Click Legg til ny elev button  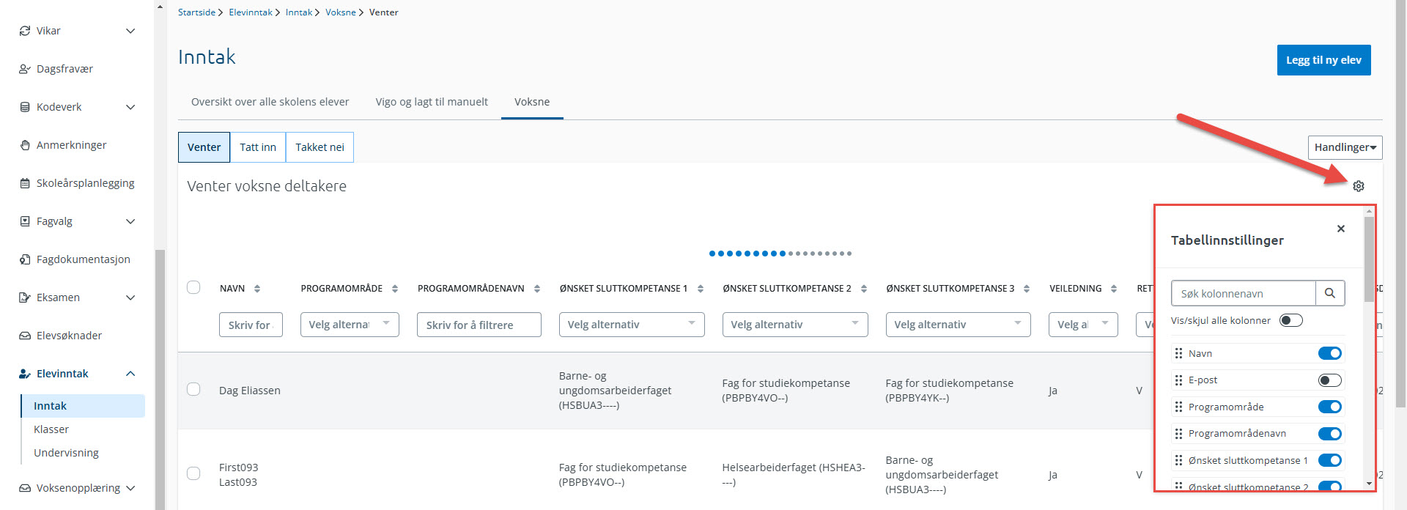[x=1323, y=60]
